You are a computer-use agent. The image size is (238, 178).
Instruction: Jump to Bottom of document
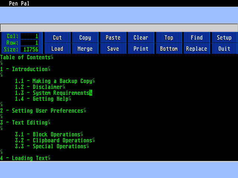[169, 49]
